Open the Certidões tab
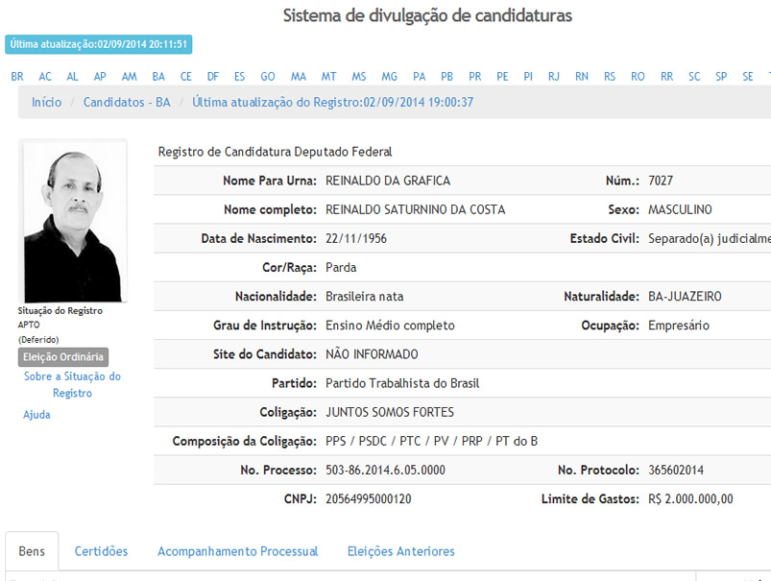Screen dimensions: 771x581 click(x=101, y=551)
